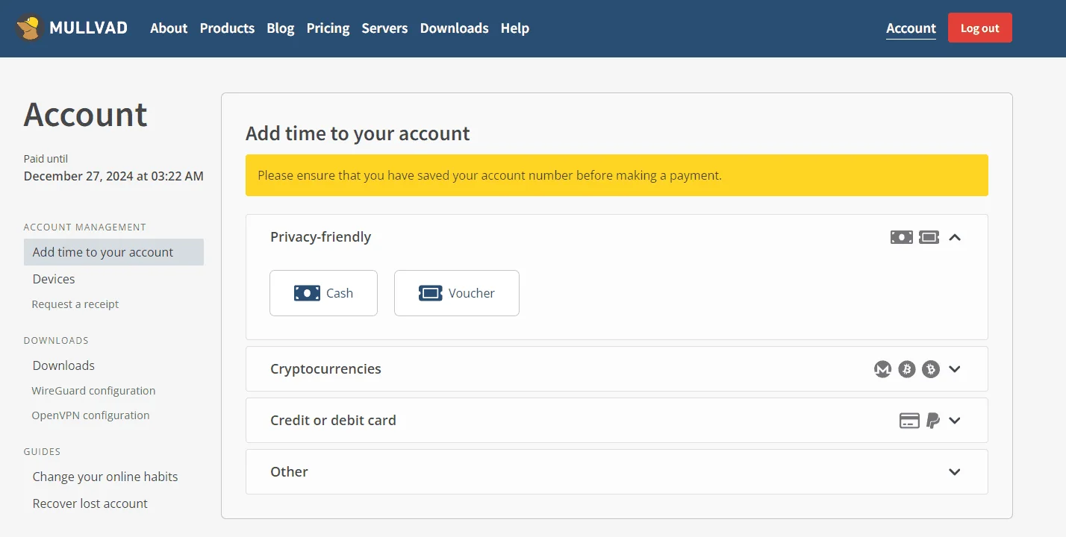Click the Credit or debit card title
This screenshot has height=537, width=1066.
[333, 421]
